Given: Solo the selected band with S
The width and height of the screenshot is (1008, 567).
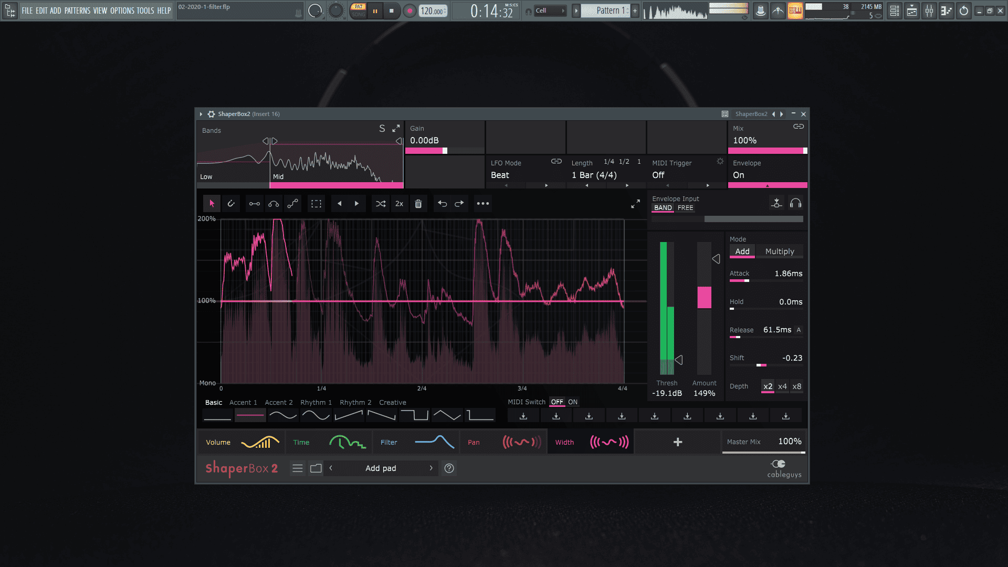Looking at the screenshot, I should pyautogui.click(x=382, y=128).
